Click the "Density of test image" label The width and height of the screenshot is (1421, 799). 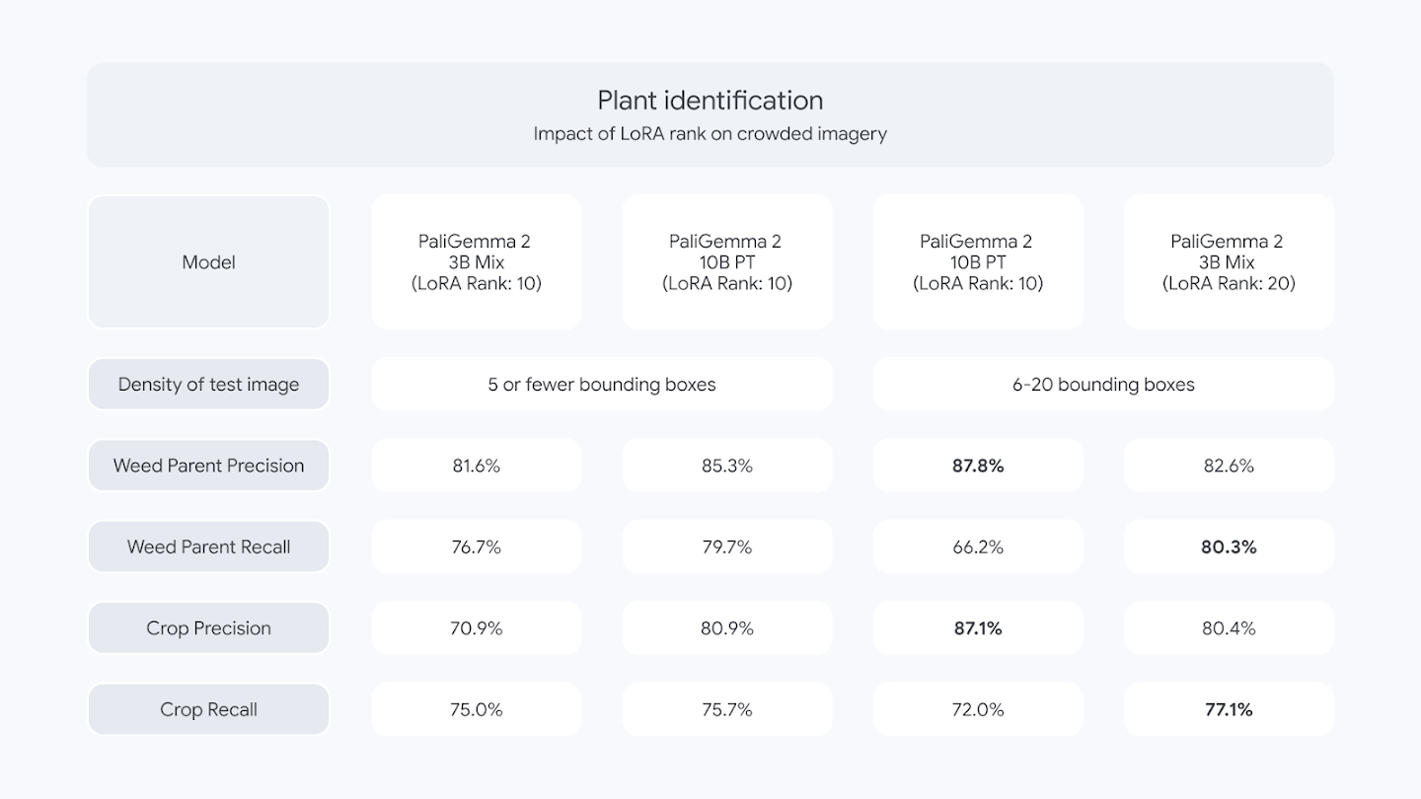(208, 384)
